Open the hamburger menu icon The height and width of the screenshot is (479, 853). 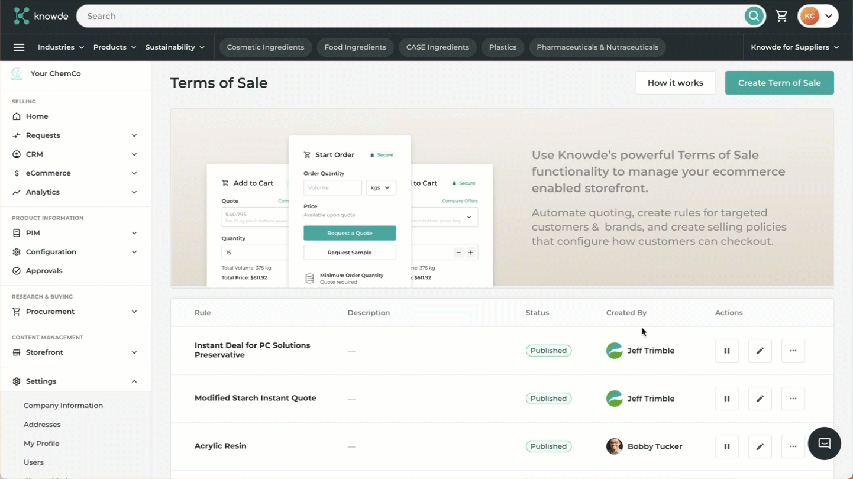click(x=19, y=47)
